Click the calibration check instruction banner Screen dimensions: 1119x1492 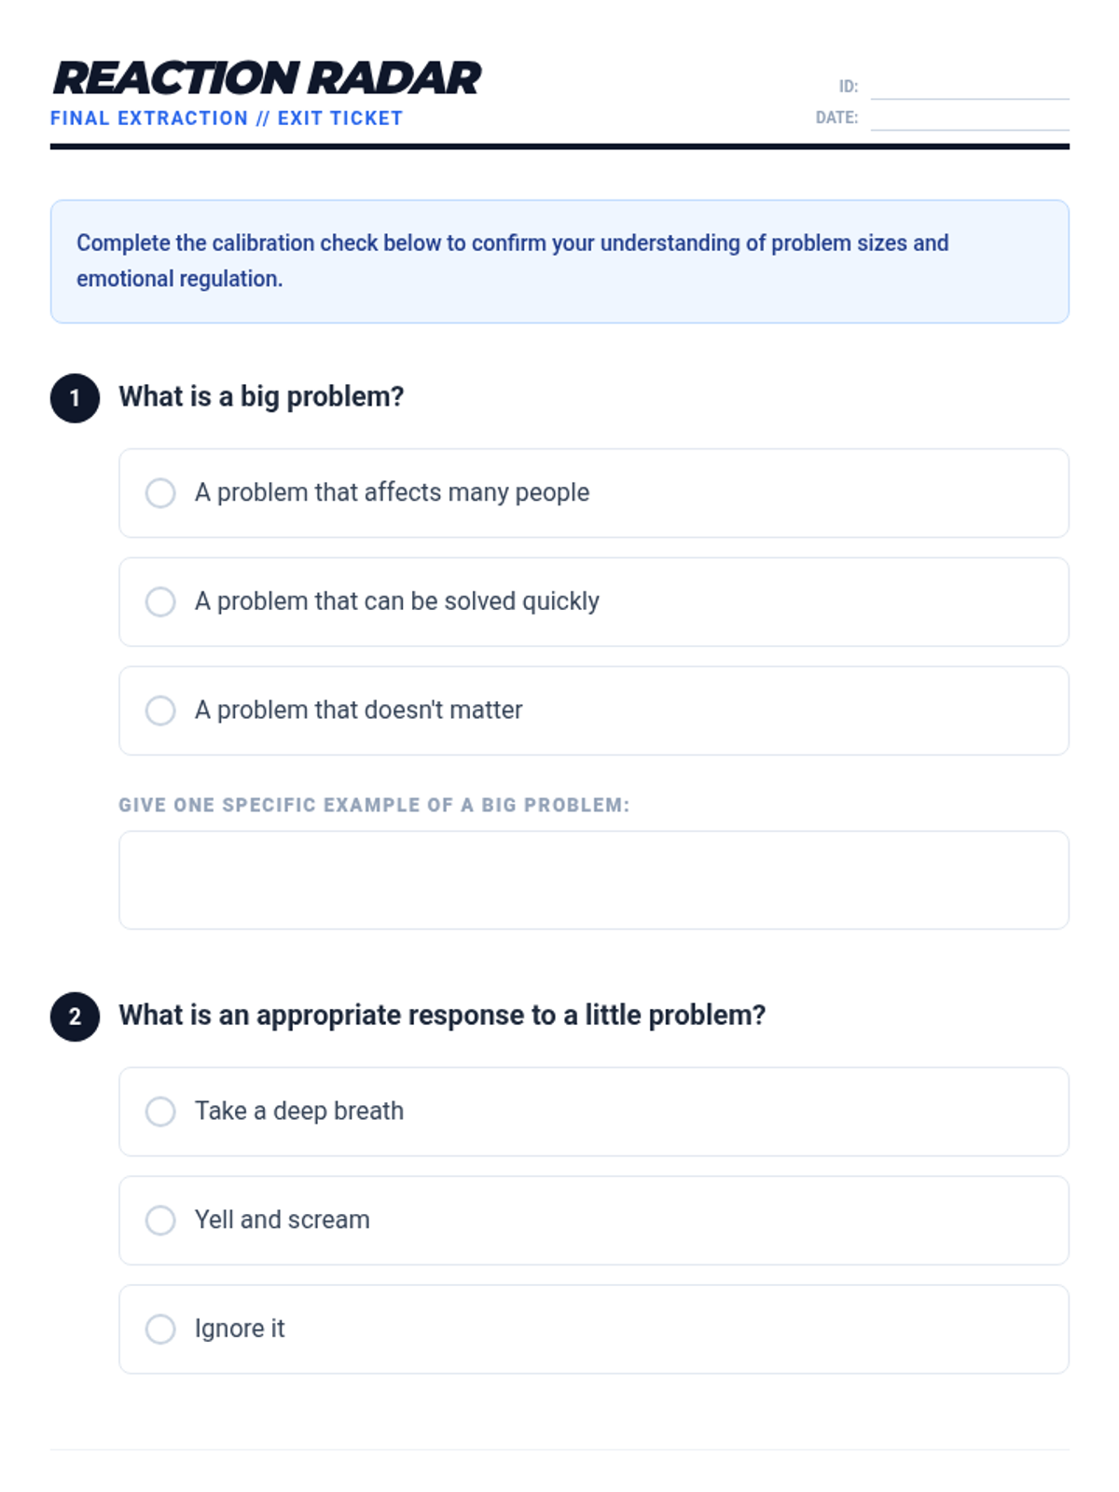(x=559, y=261)
